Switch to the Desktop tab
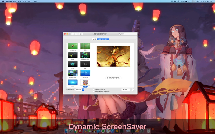Image resolution: width=215 pixels, height=134 pixels. tap(95, 39)
